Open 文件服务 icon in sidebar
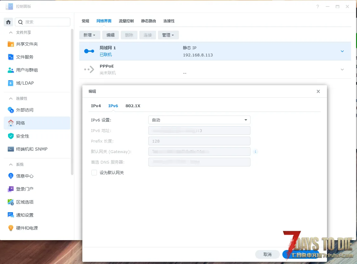 pos(11,57)
